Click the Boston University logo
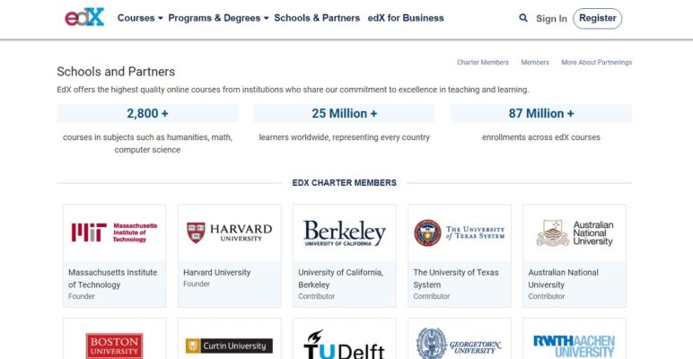 pos(114,346)
